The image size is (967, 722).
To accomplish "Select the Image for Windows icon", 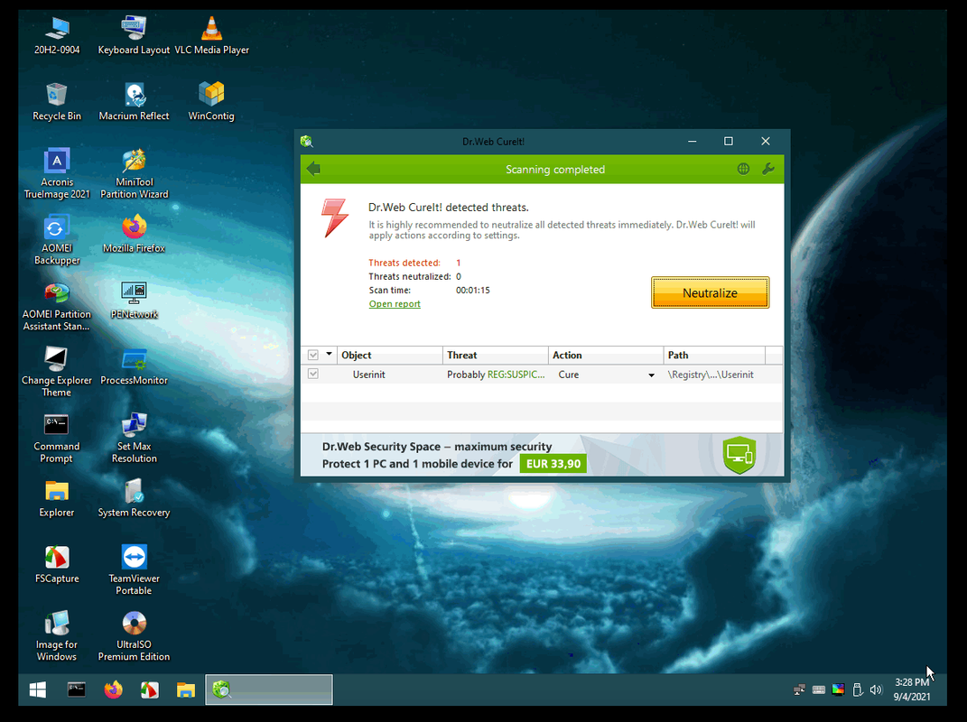I will click(57, 636).
